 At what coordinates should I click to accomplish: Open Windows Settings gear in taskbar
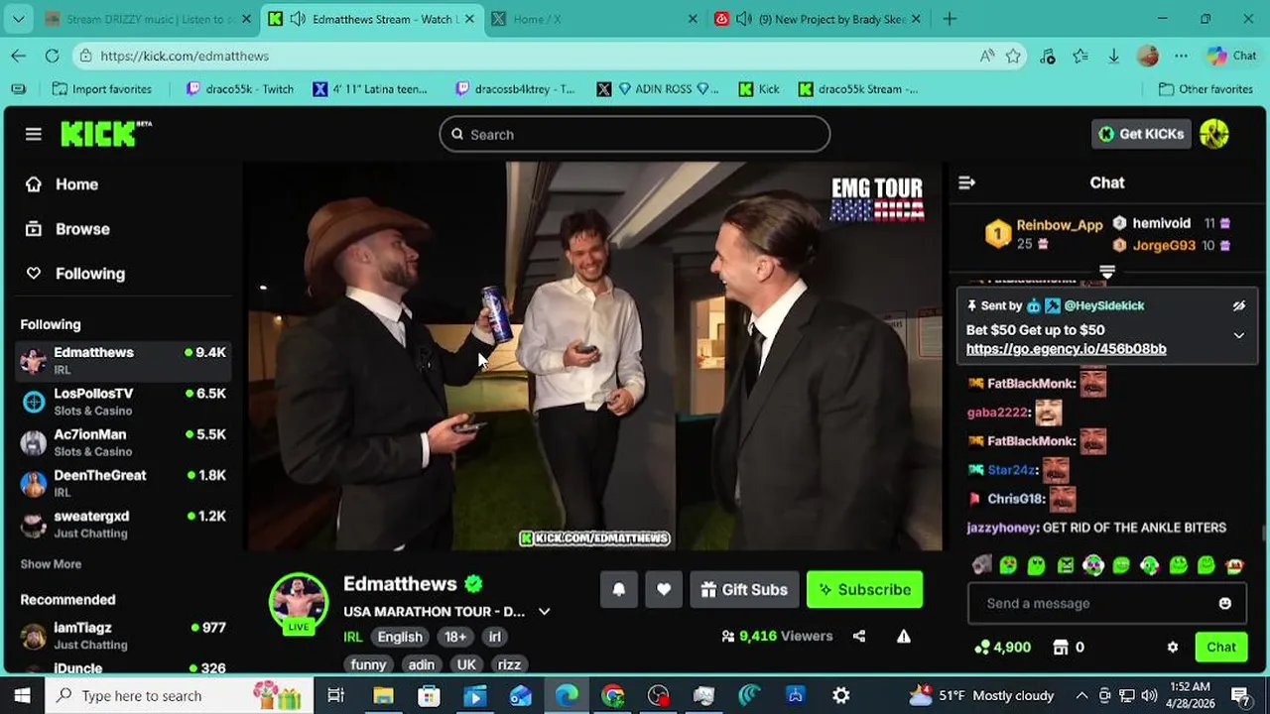tap(840, 695)
